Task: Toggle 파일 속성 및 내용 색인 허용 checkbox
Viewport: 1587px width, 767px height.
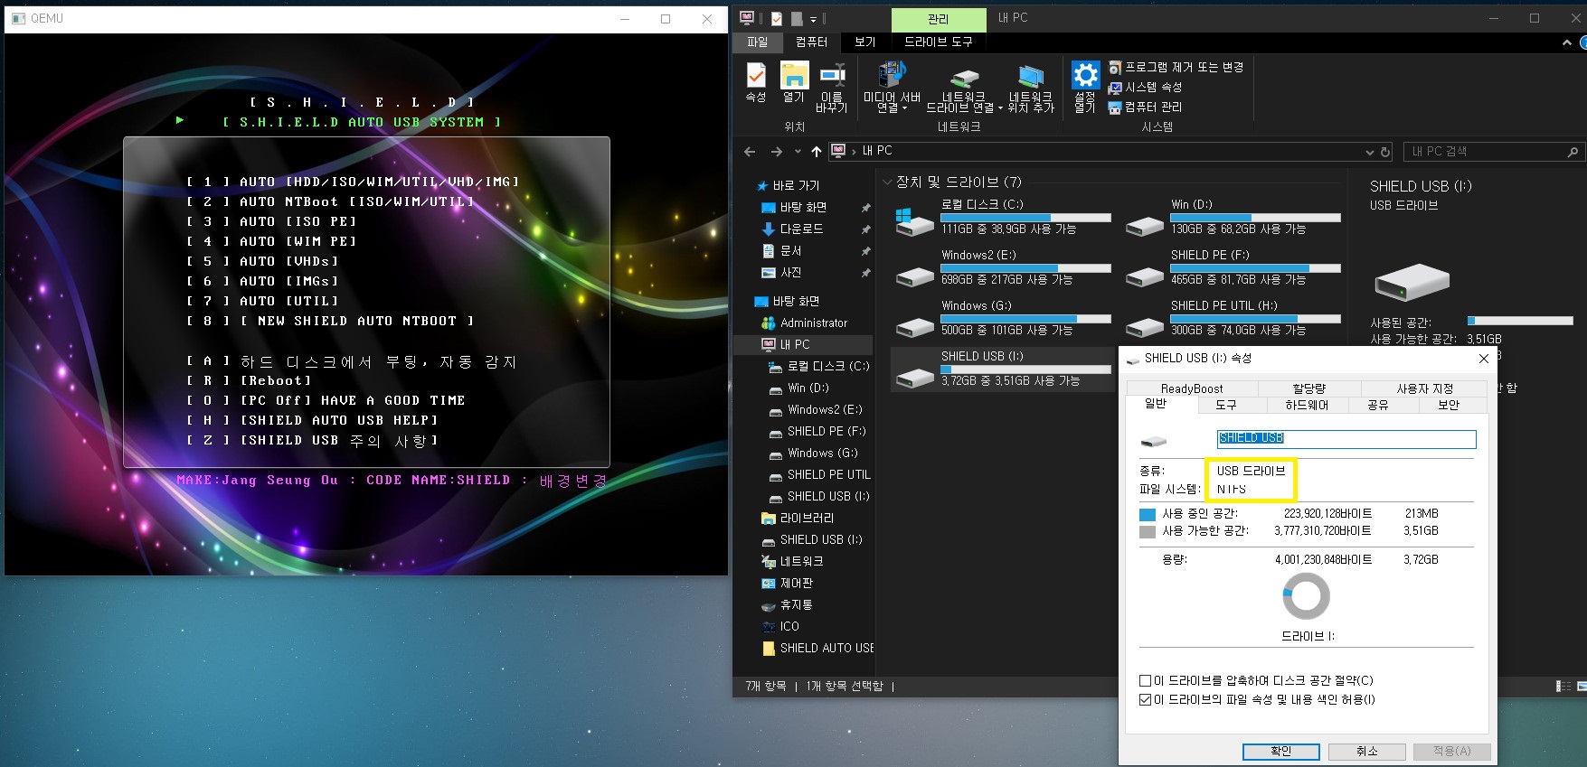Action: pyautogui.click(x=1146, y=699)
